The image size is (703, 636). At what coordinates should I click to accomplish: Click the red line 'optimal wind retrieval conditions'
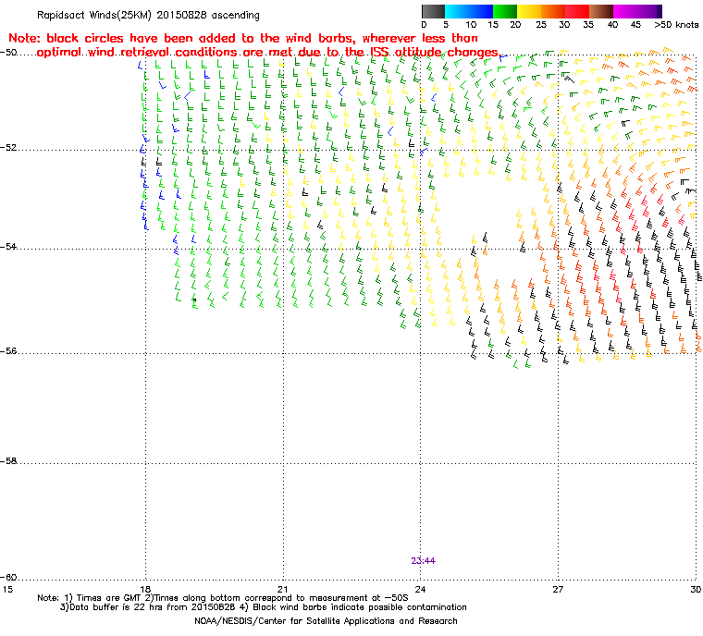pyautogui.click(x=268, y=53)
